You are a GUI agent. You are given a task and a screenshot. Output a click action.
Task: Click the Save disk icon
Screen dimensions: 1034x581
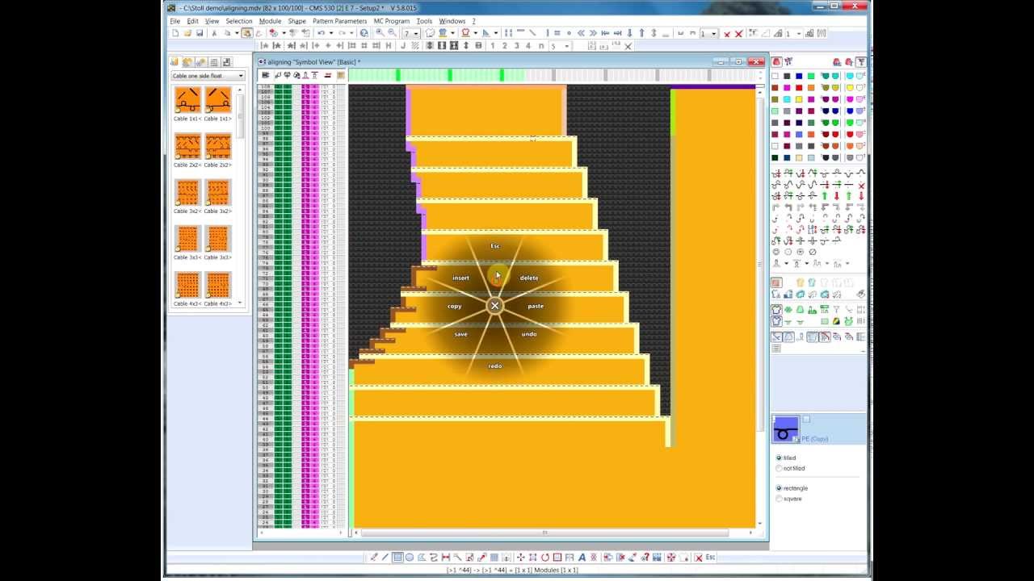200,33
